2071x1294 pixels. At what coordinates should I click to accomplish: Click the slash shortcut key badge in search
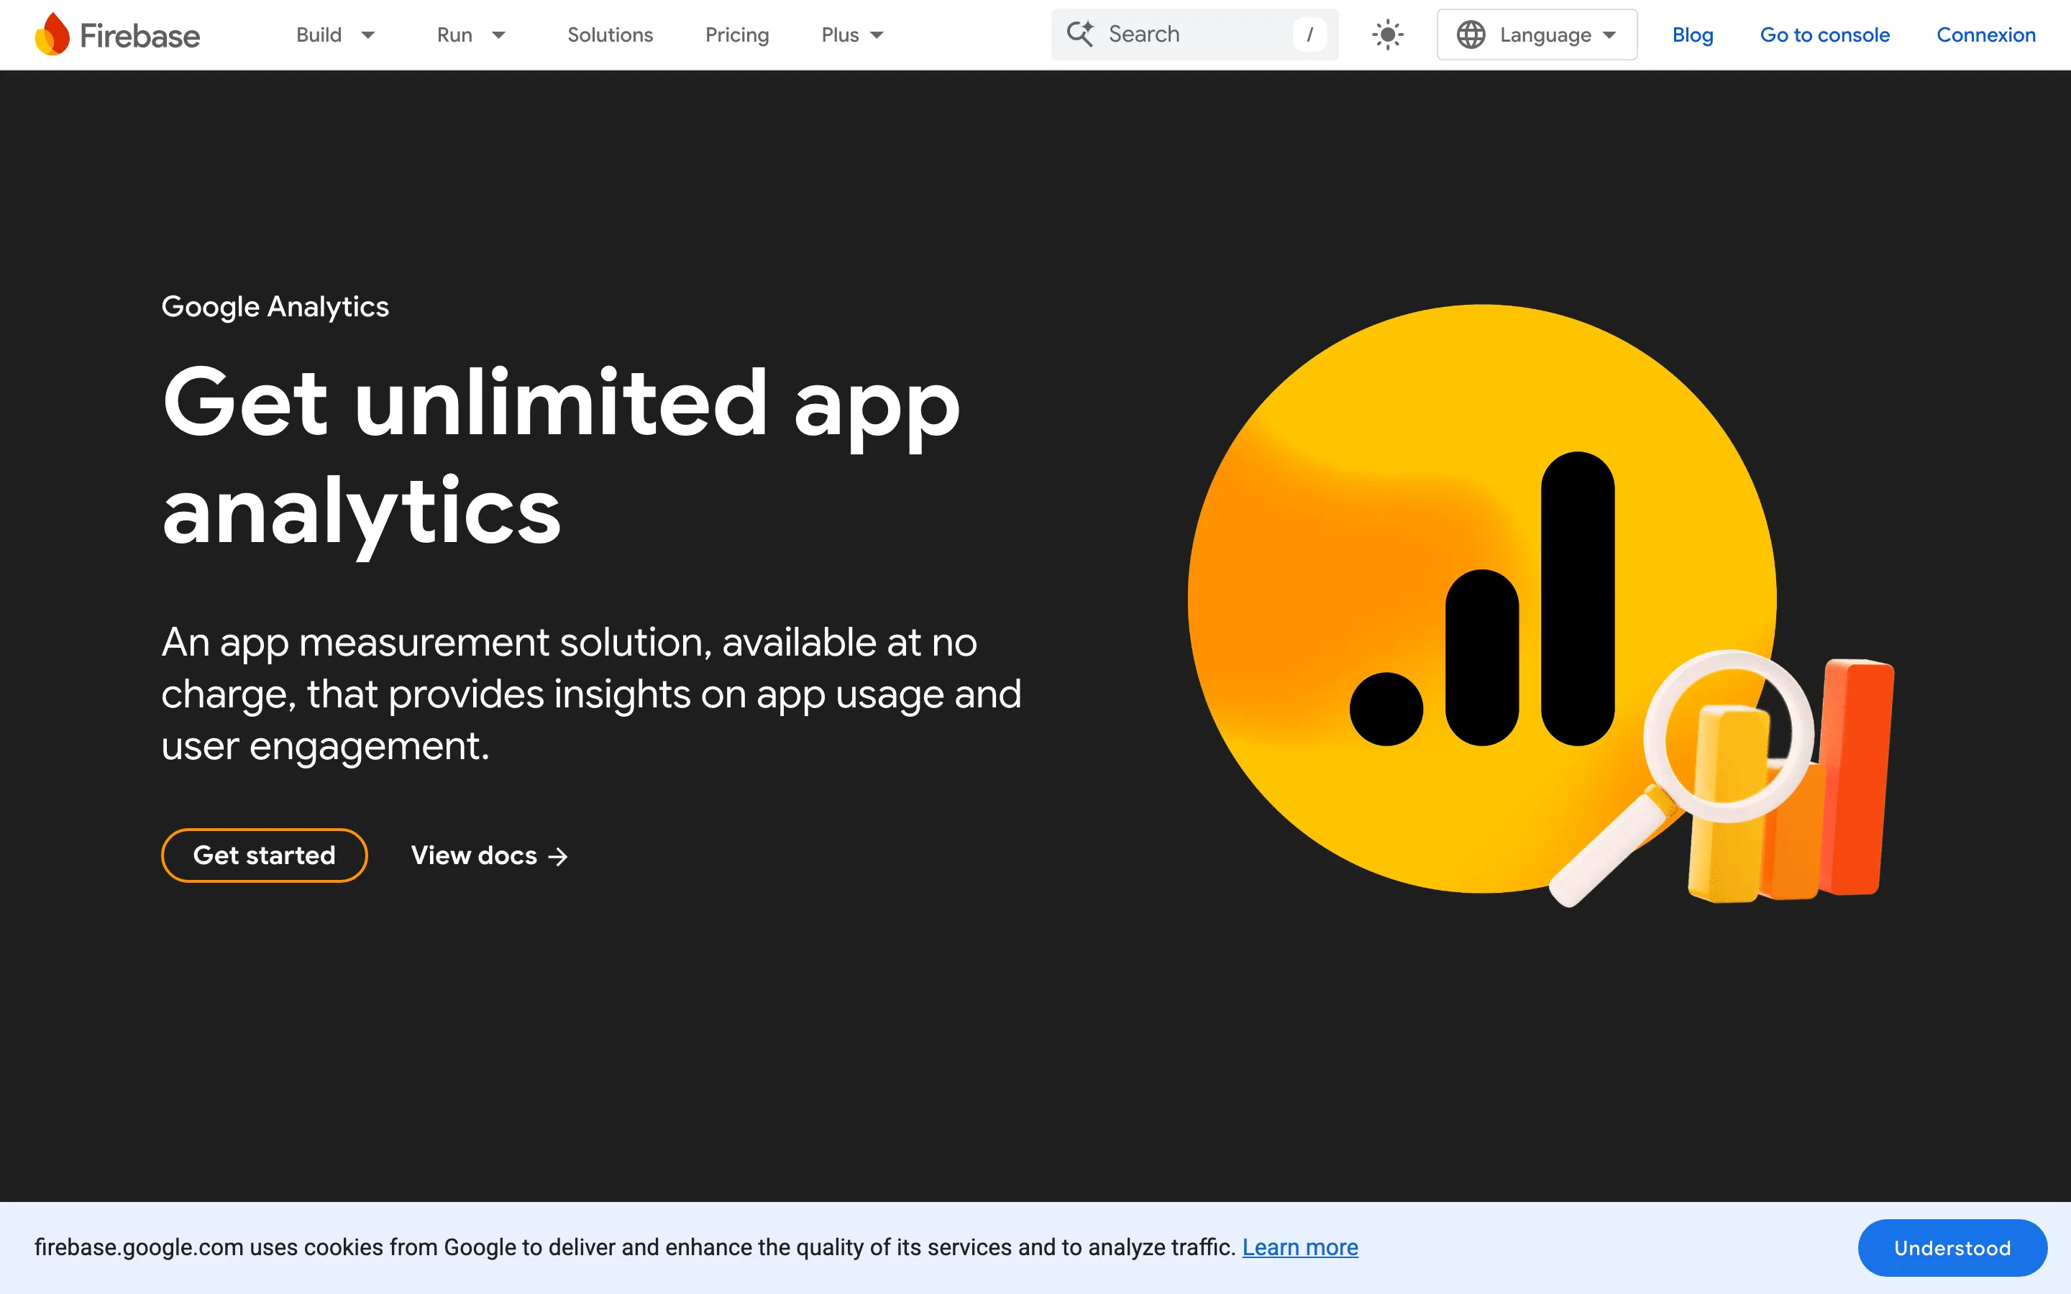[x=1309, y=35]
